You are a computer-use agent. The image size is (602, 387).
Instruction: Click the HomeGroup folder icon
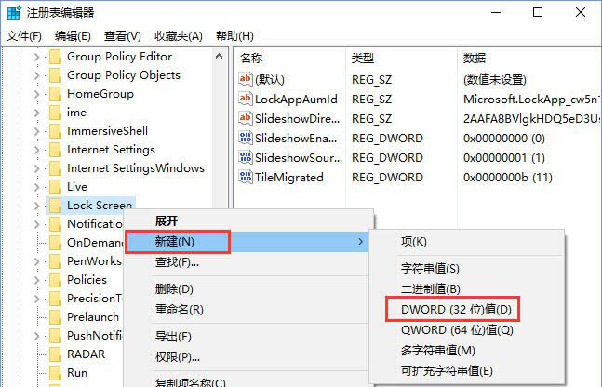tap(55, 94)
